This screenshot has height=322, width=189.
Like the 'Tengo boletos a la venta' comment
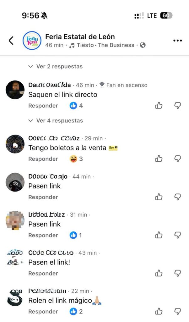coord(159,159)
